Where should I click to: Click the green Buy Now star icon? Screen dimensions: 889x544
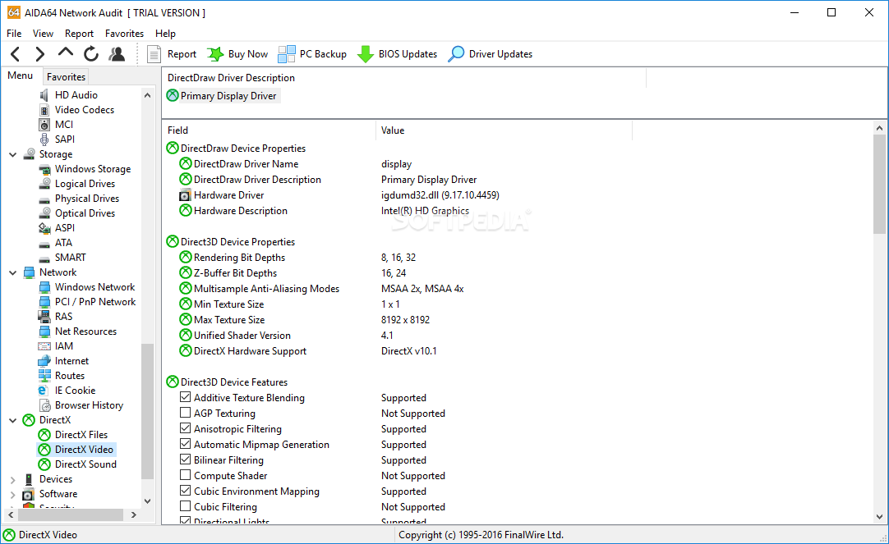click(215, 54)
